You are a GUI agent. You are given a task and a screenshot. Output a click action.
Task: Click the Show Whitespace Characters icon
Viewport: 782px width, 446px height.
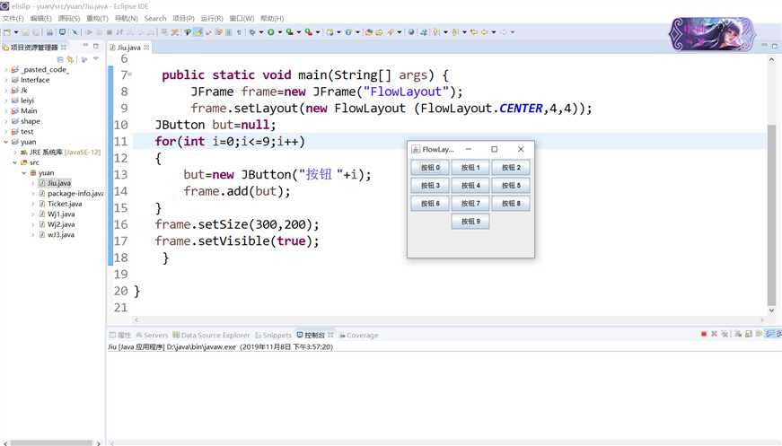[x=239, y=32]
